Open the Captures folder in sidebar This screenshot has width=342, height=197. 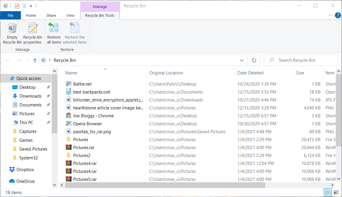pos(28,131)
